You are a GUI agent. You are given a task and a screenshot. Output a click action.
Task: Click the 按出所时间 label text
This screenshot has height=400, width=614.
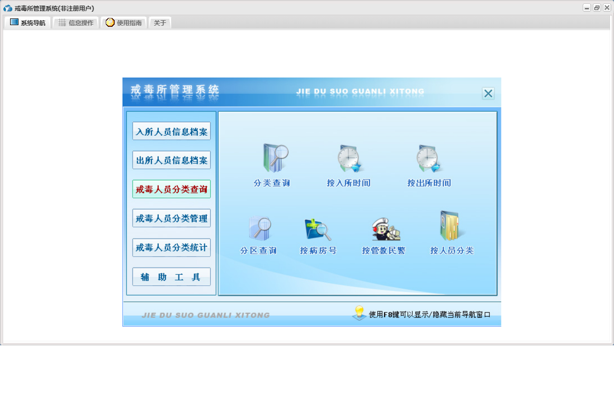click(429, 183)
